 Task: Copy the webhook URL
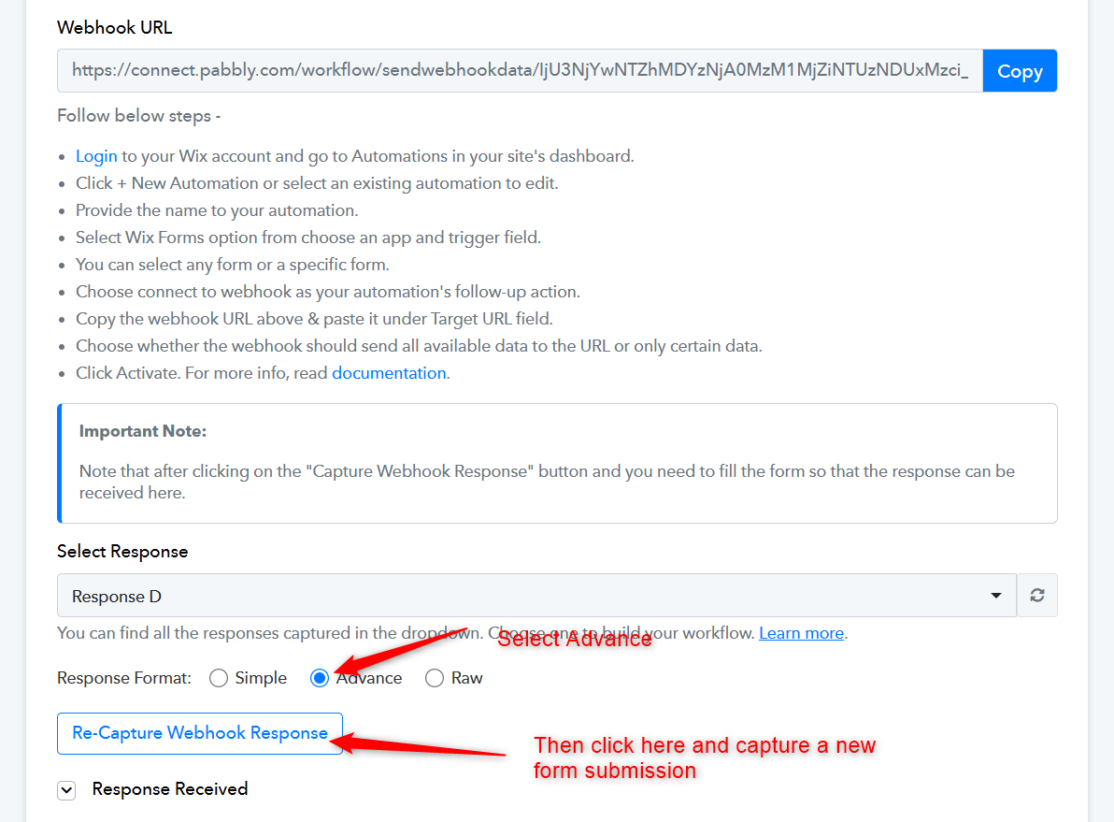[1020, 71]
